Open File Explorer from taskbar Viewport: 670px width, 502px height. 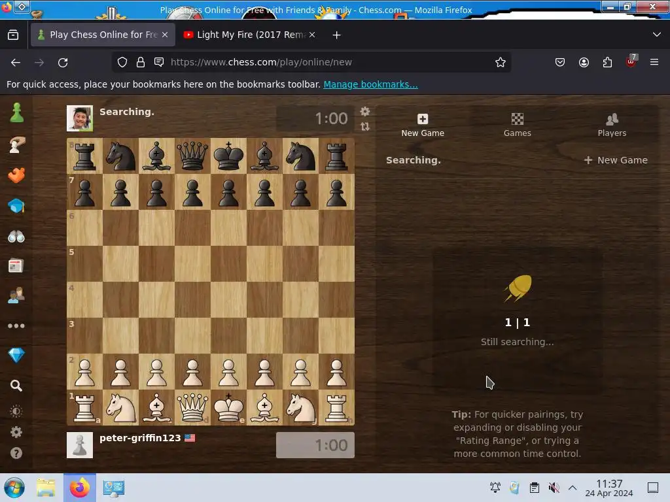pos(46,488)
